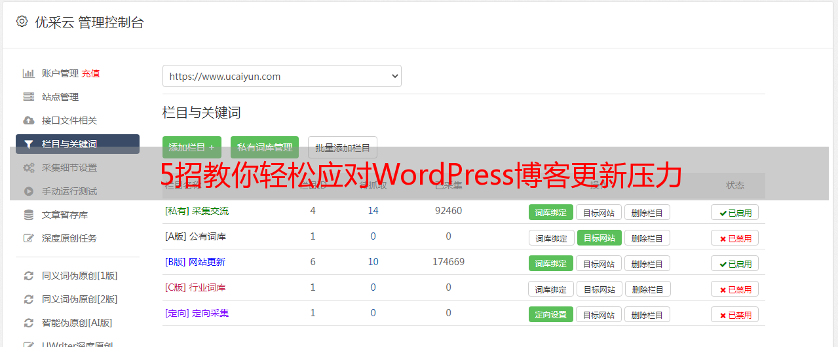Click the 174669 collected count cell
Image resolution: width=838 pixels, height=347 pixels.
click(448, 262)
